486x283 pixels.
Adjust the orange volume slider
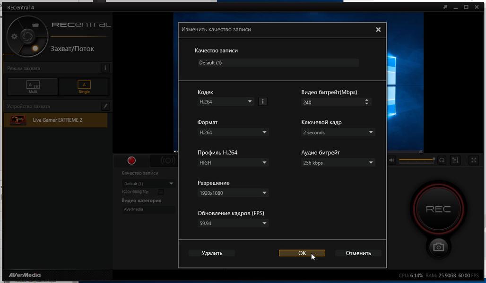tap(417, 159)
